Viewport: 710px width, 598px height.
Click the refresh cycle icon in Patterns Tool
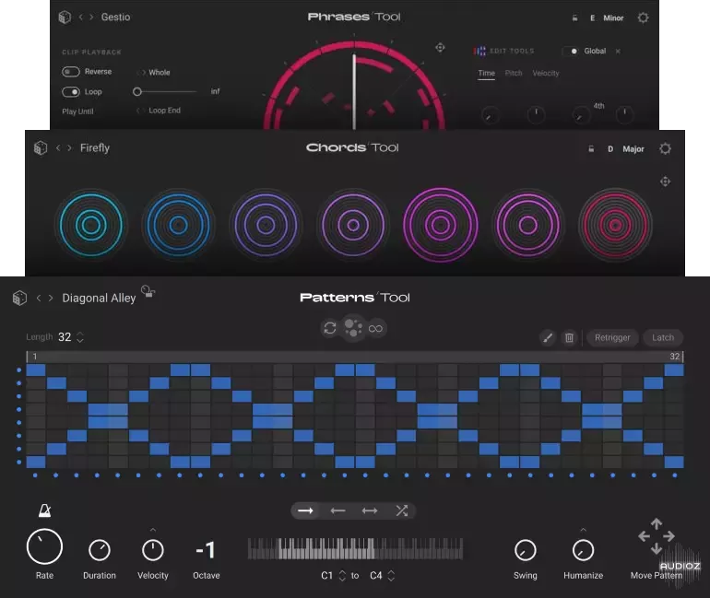pyautogui.click(x=329, y=328)
